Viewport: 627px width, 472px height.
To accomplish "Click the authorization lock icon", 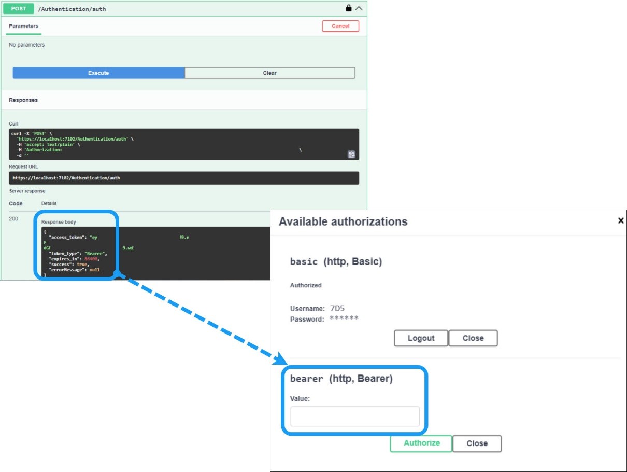I will tap(349, 8).
